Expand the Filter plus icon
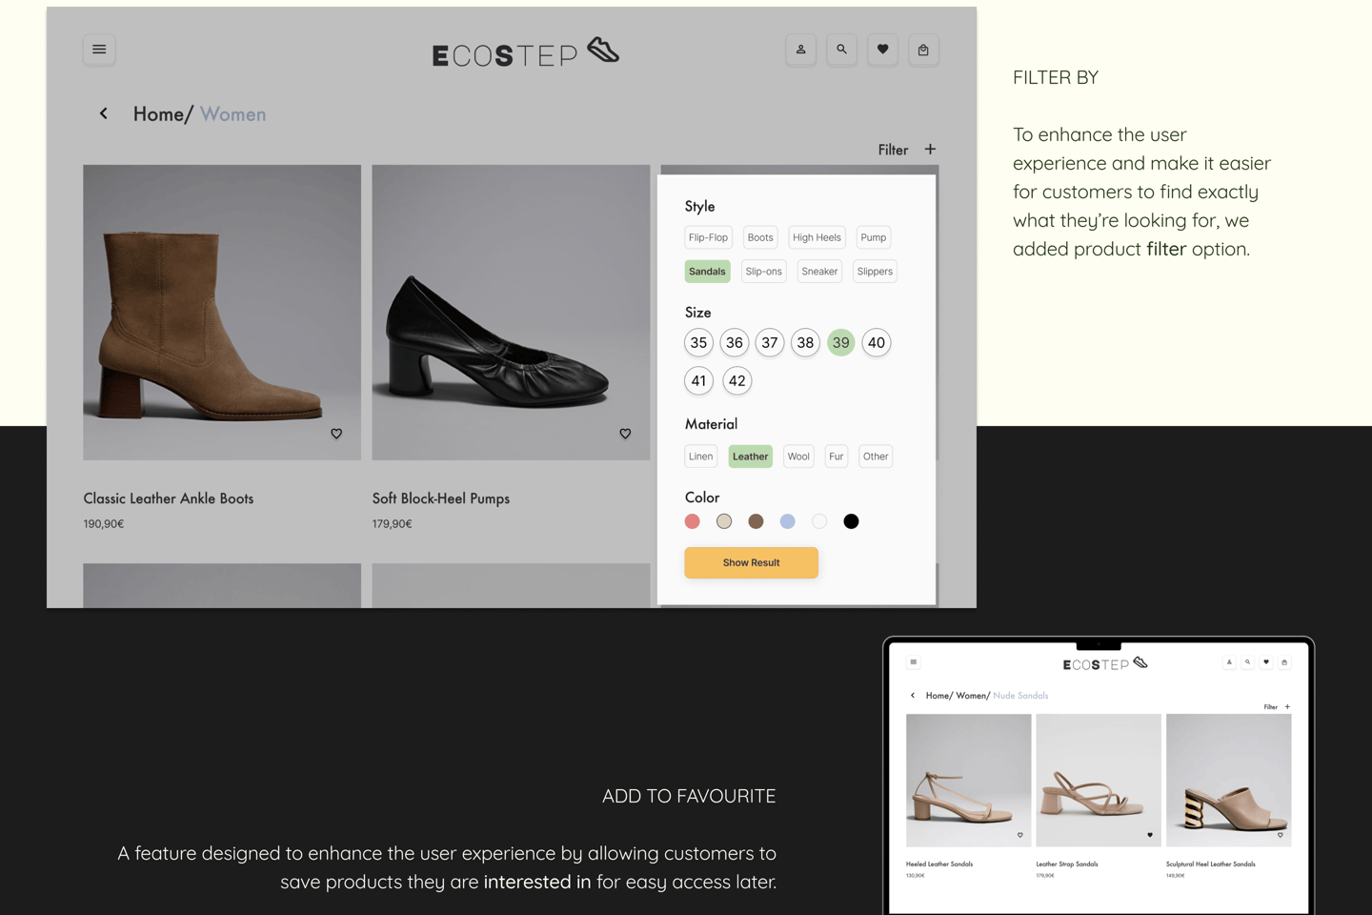 click(x=930, y=150)
